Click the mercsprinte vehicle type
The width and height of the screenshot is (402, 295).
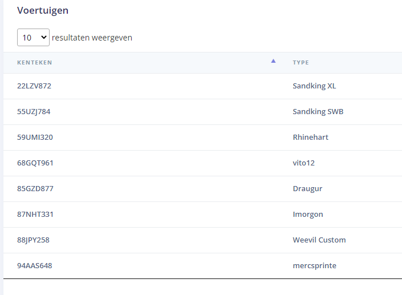(315, 266)
